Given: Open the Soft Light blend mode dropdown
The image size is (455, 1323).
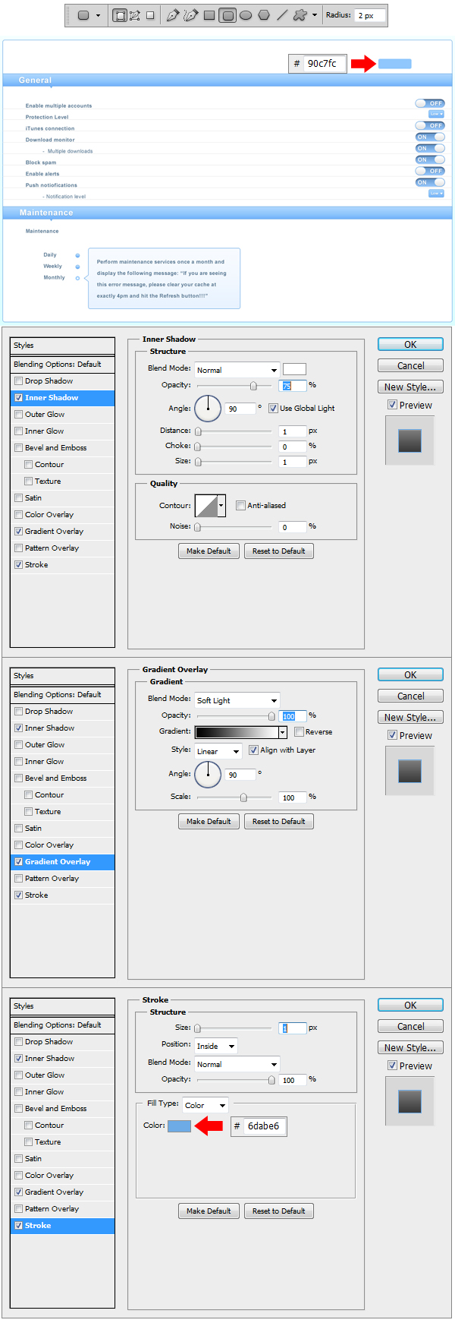Looking at the screenshot, I should [237, 700].
